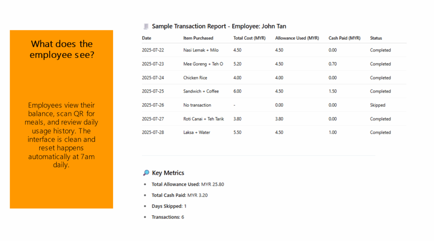Image resolution: width=434 pixels, height=241 pixels.
Task: Click the Sandwich + Coffee item
Action: [201, 91]
